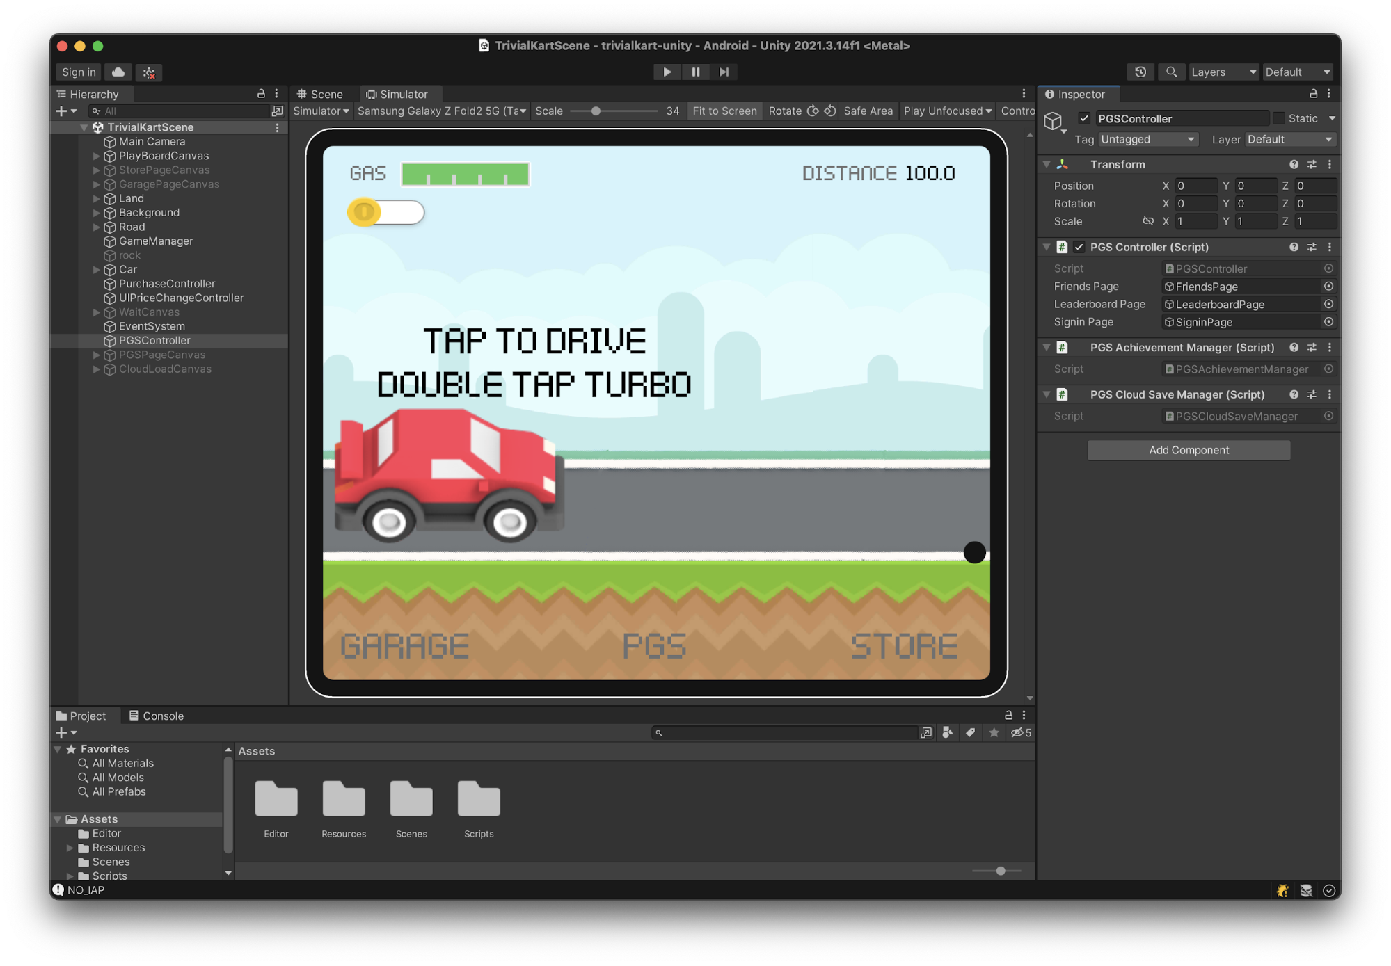Open PGS Controller script help icon
This screenshot has height=966, width=1391.
pos(1293,247)
